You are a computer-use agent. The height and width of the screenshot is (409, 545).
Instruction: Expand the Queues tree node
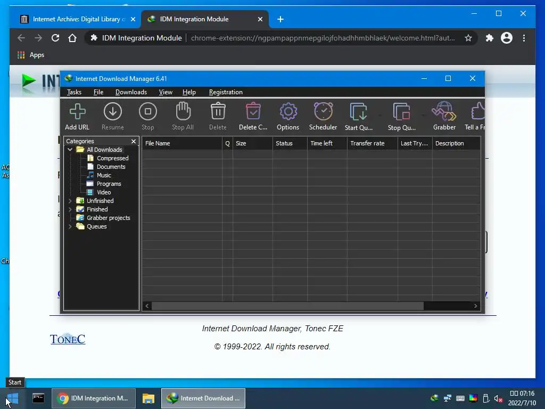tap(70, 226)
